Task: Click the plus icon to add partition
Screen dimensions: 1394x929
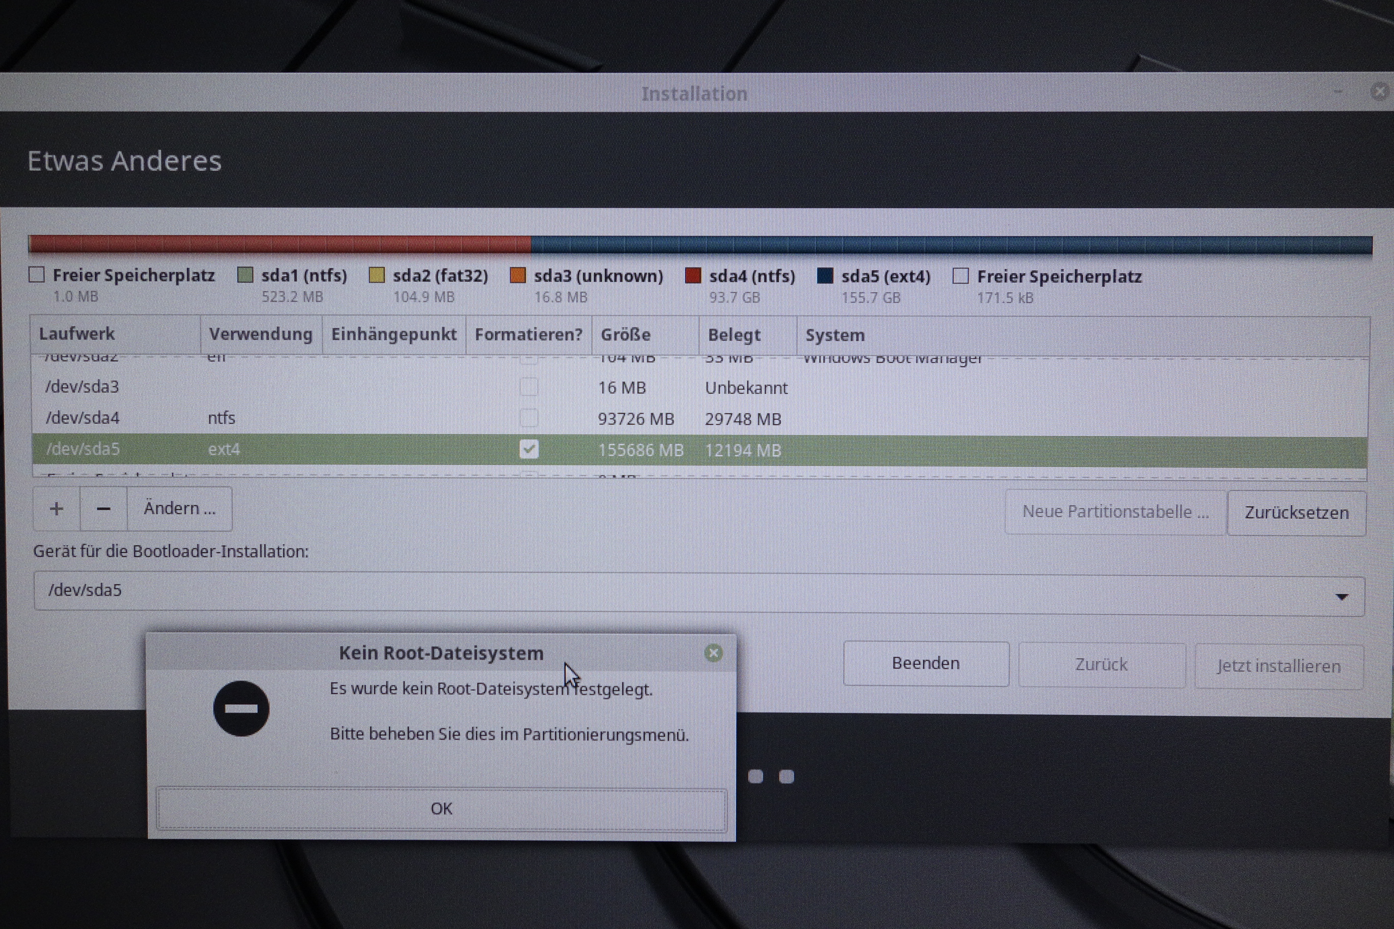Action: pos(57,509)
